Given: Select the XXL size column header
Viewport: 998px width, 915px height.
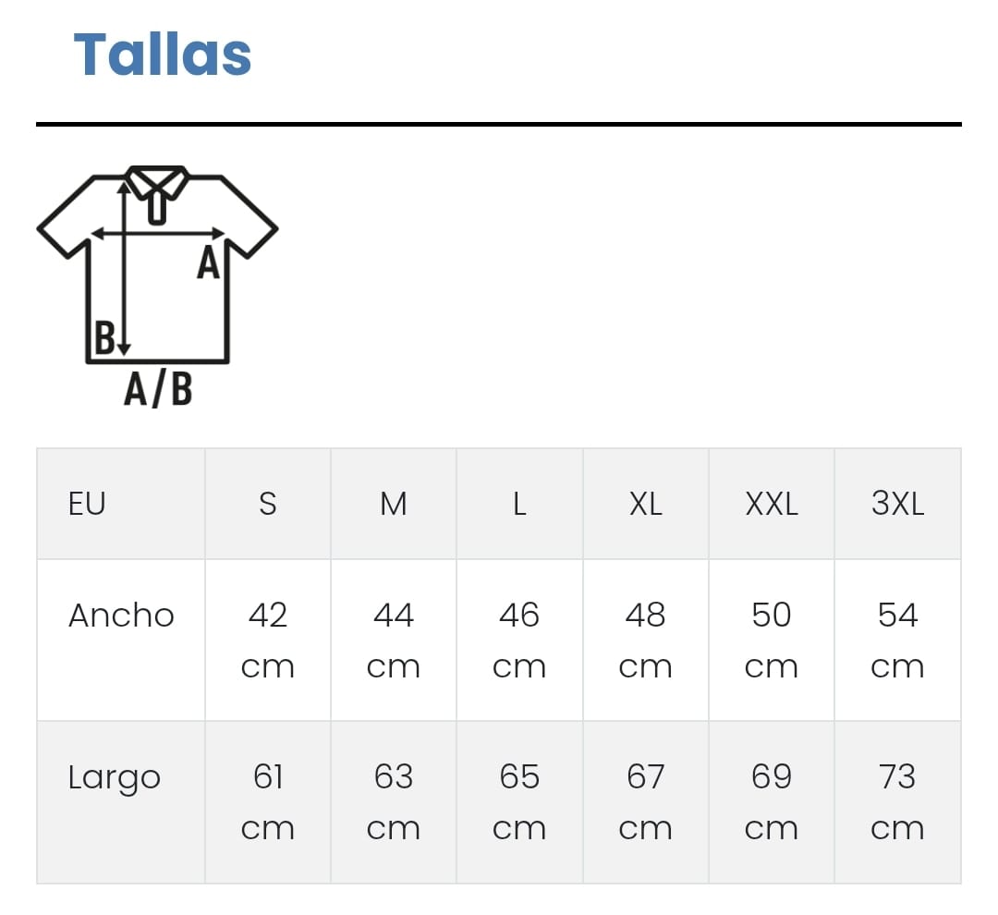Looking at the screenshot, I should (x=772, y=504).
